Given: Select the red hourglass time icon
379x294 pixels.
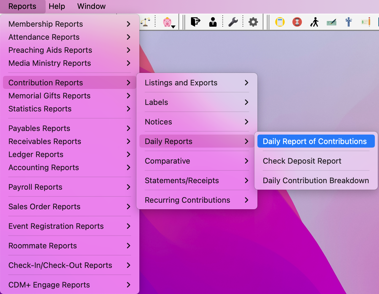Looking at the screenshot, I should [297, 22].
